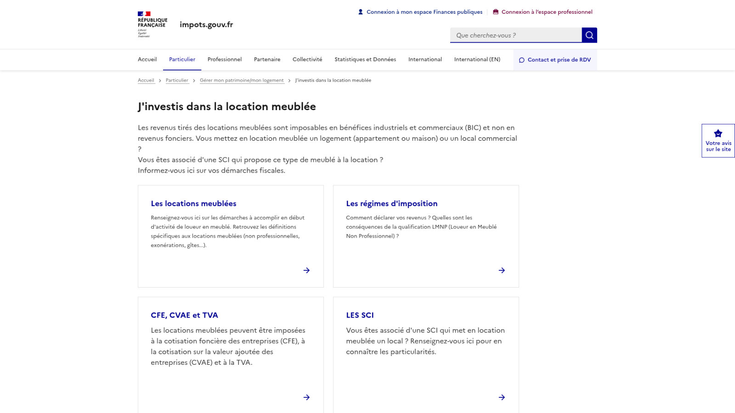Screen dimensions: 735x413
Task: Click the briefcase icon beside espace professionnel
Action: [x=496, y=12]
